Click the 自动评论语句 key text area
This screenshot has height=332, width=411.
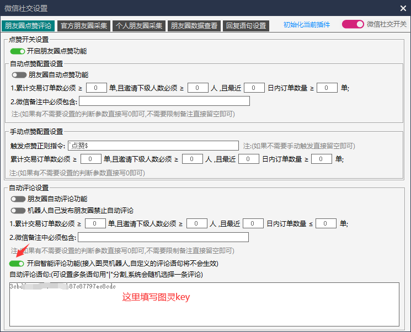(x=204, y=303)
